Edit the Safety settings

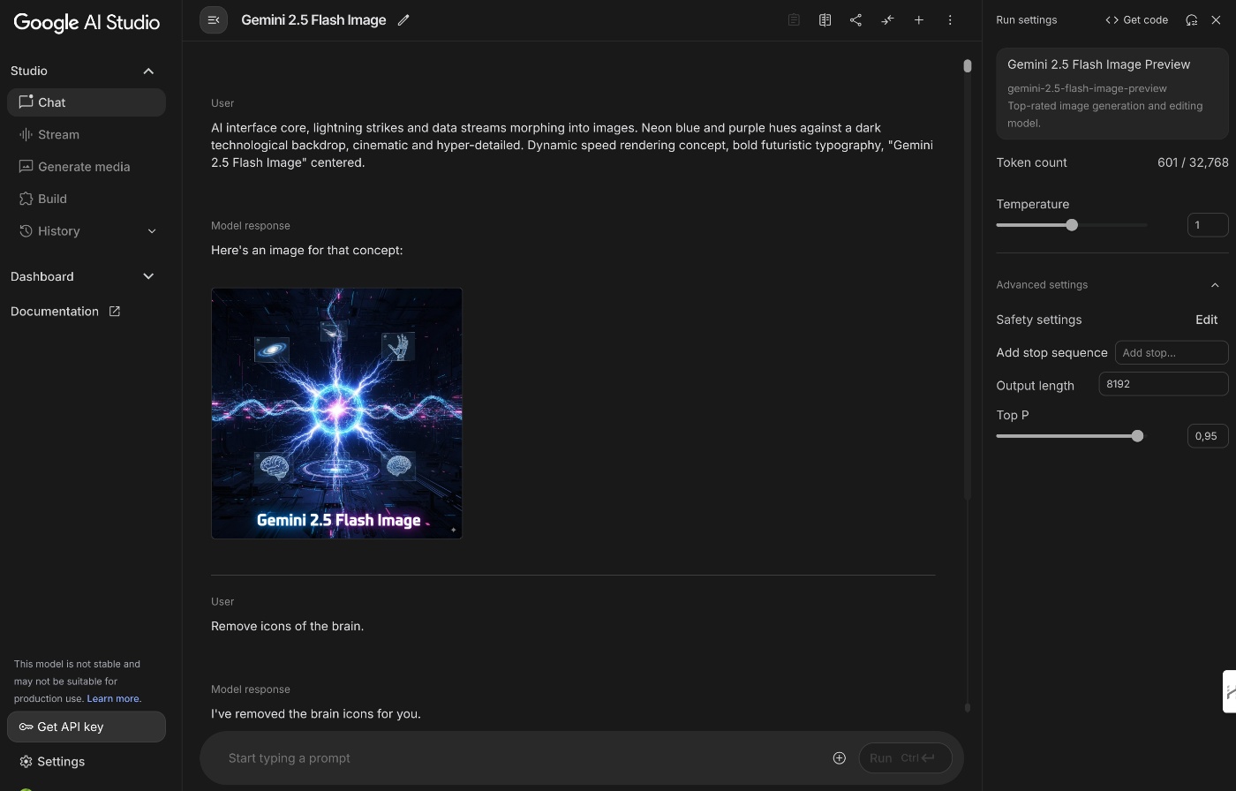coord(1206,320)
